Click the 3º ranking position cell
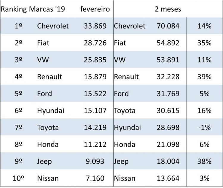Screen dimensions: 223x188 point(18,60)
